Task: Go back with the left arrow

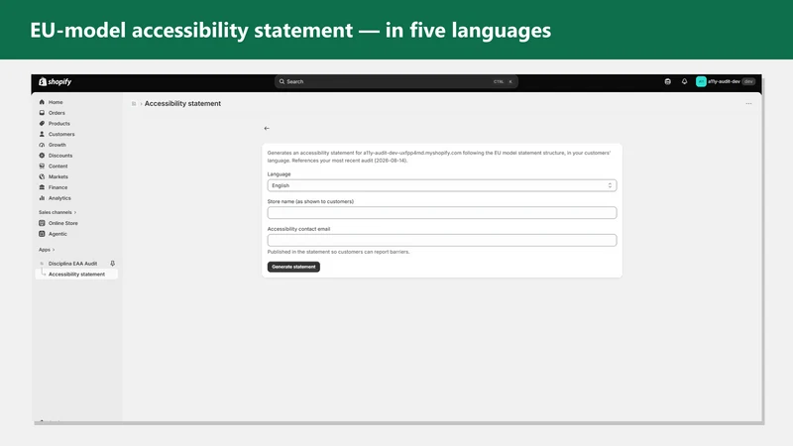Action: click(267, 129)
